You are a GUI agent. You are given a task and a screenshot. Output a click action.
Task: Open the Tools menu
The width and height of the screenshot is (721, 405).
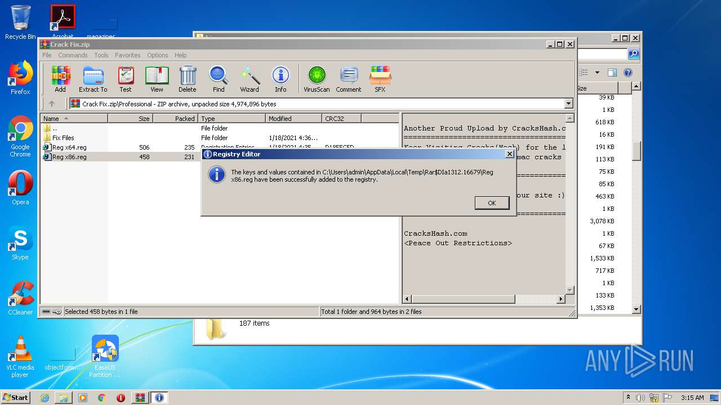pos(101,55)
